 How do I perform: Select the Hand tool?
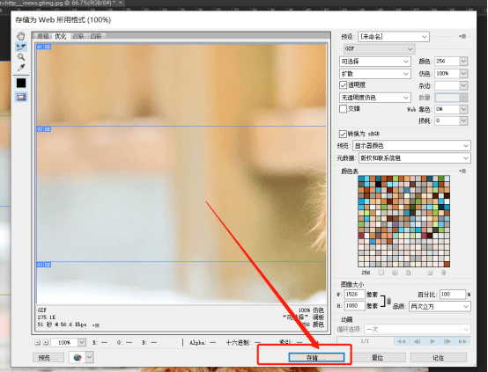pyautogui.click(x=21, y=36)
